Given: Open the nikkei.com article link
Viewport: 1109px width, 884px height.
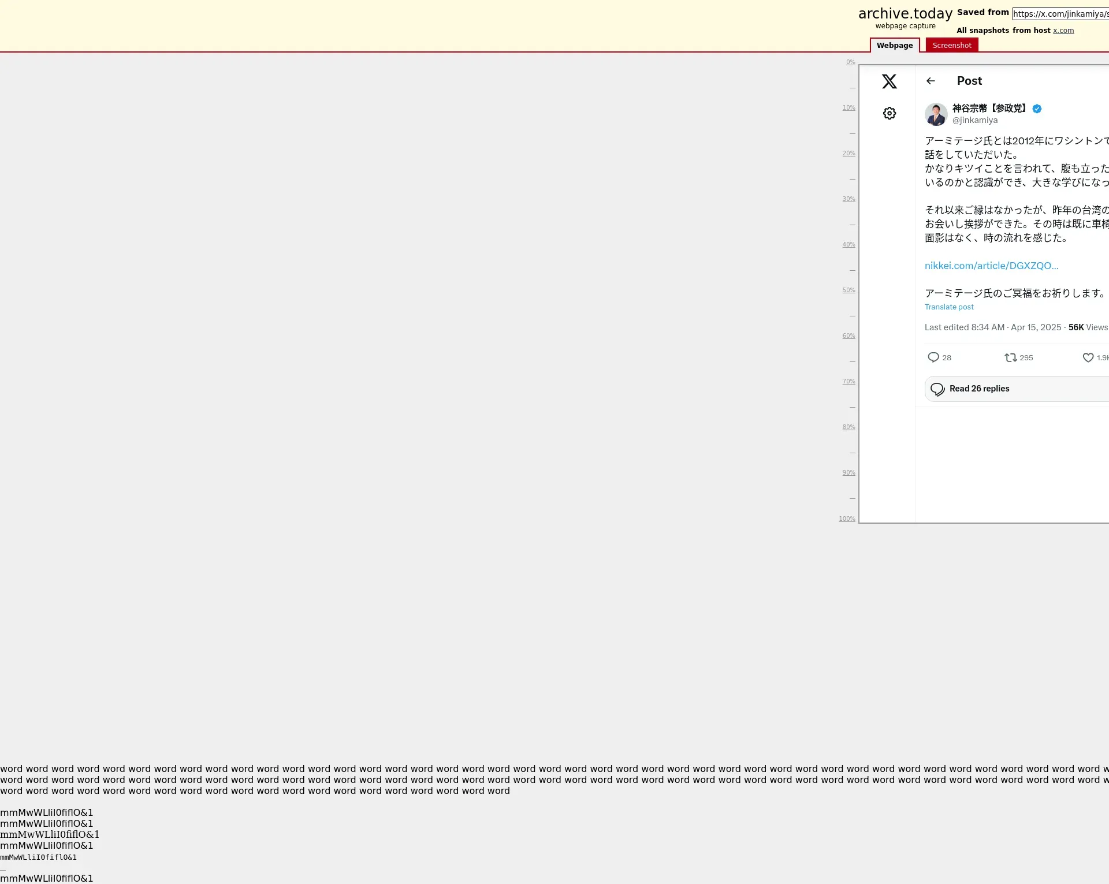Looking at the screenshot, I should (991, 266).
